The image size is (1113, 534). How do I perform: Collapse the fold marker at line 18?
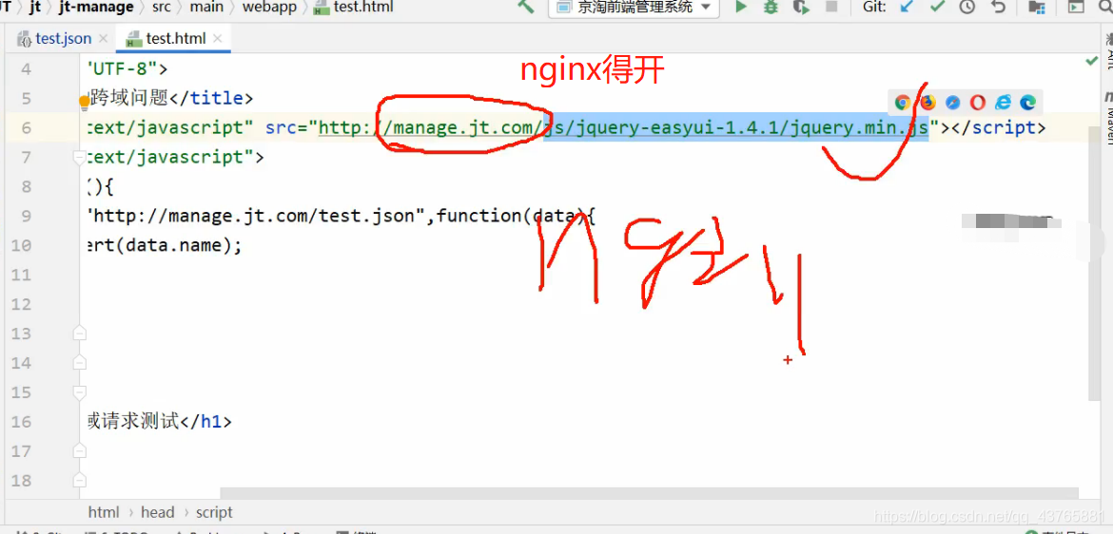(80, 481)
